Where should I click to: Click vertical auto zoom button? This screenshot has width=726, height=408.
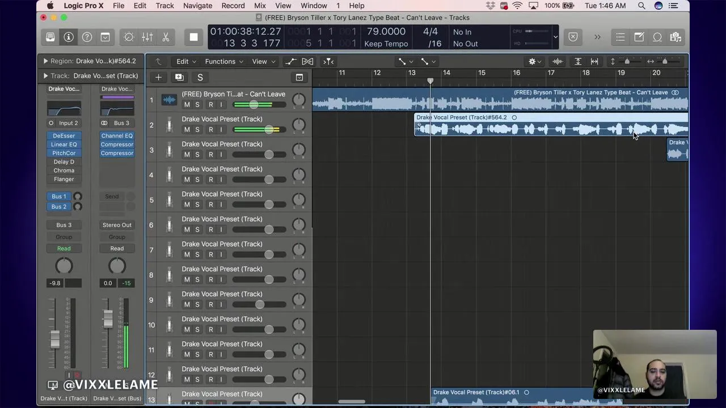[578, 61]
